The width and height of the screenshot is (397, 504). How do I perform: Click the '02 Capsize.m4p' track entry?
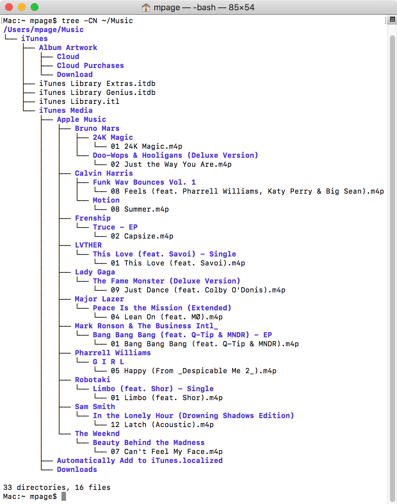pos(142,236)
